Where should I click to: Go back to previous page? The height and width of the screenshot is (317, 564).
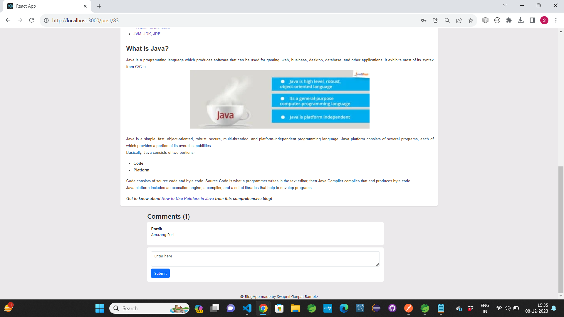tap(8, 20)
